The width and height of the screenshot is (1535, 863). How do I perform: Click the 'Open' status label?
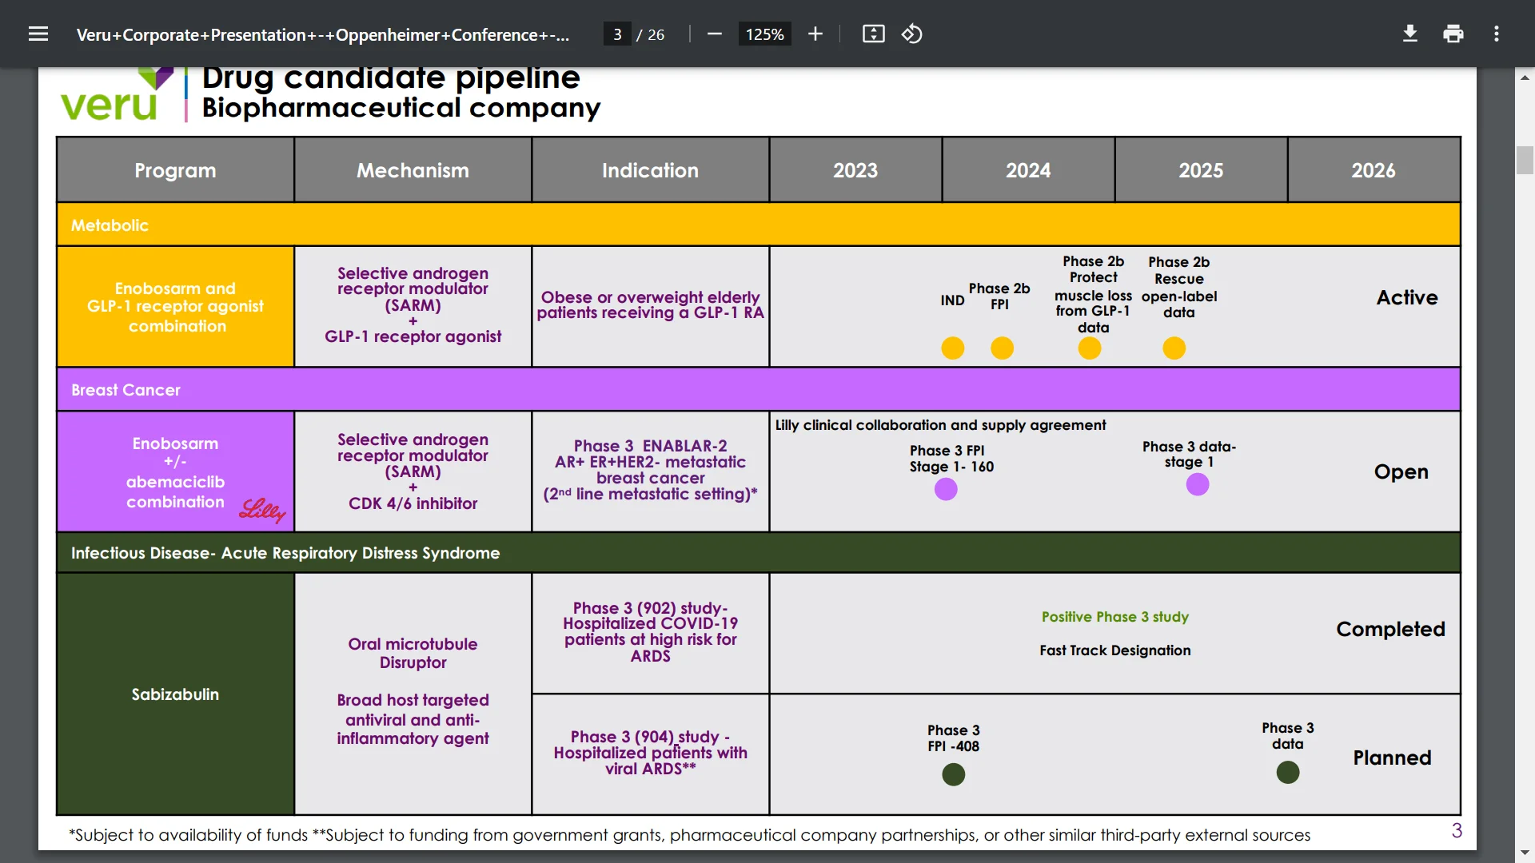click(x=1401, y=471)
